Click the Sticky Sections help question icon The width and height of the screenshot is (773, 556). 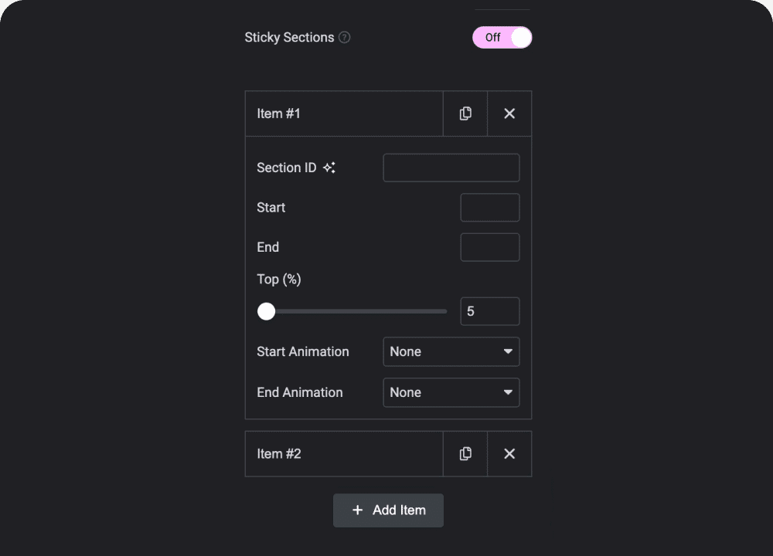click(345, 37)
